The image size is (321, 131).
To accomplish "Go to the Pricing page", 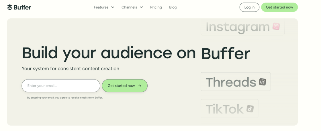I will point(156,7).
